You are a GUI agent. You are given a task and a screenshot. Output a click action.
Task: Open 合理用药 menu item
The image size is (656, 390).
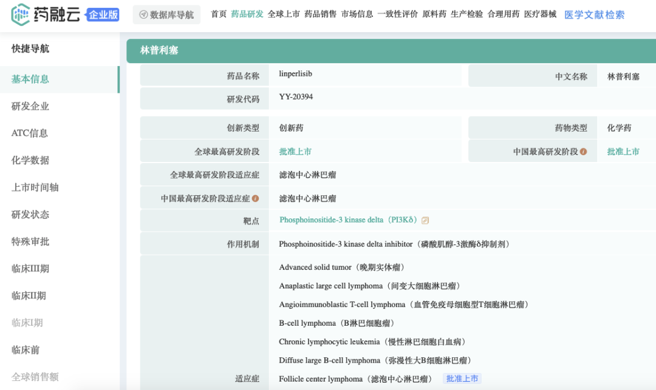point(504,14)
